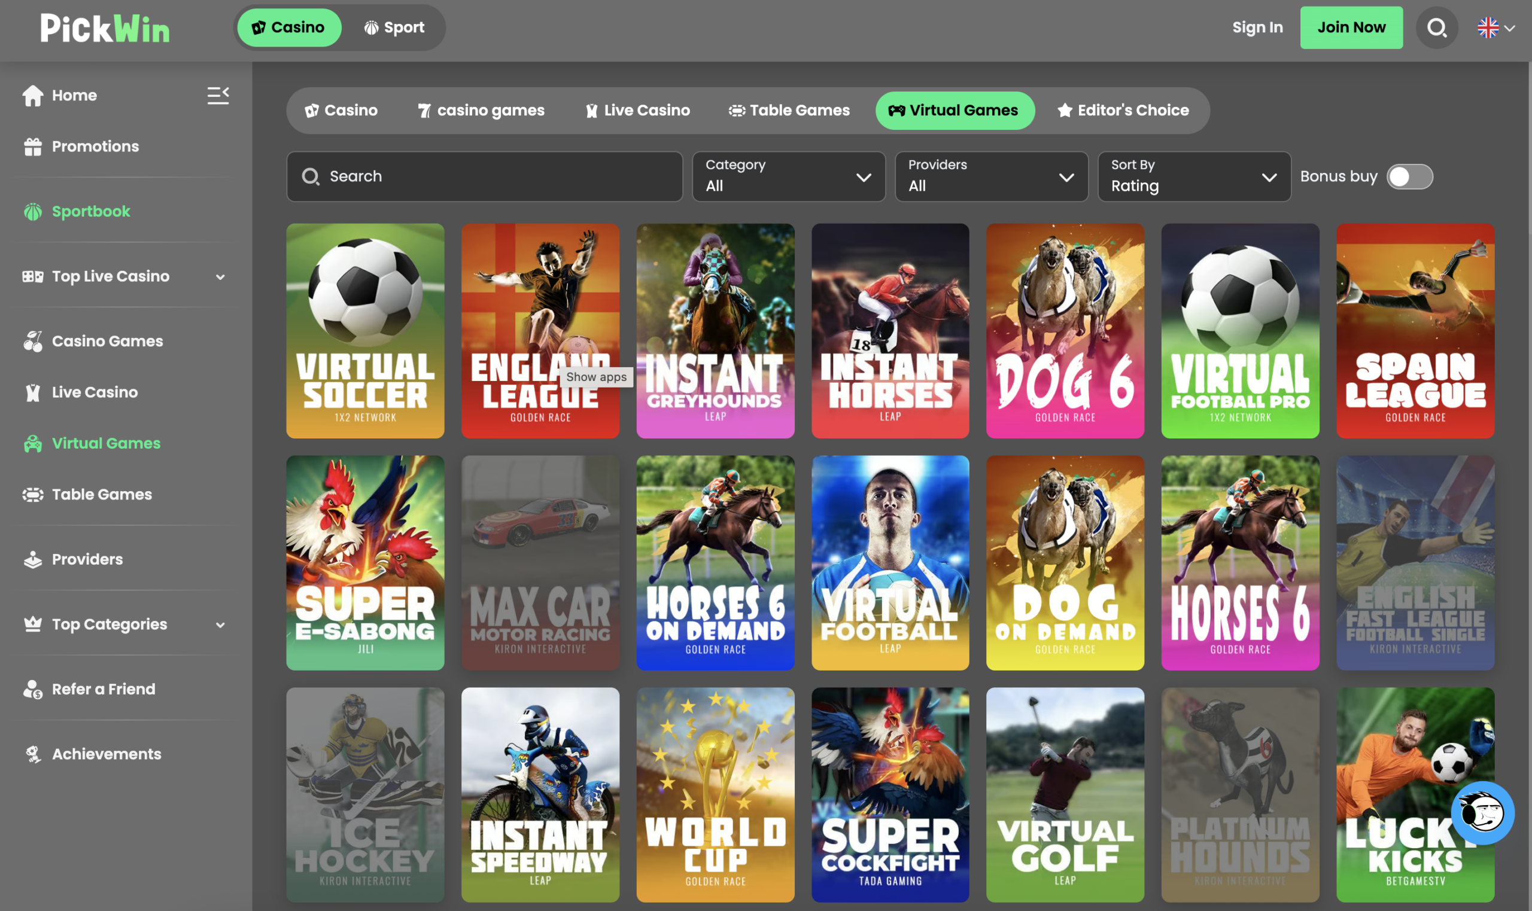1532x911 pixels.
Task: Click the Sportbook basketball icon
Action: click(32, 212)
